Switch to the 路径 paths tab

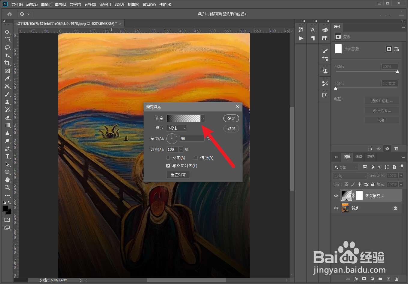pos(371,157)
